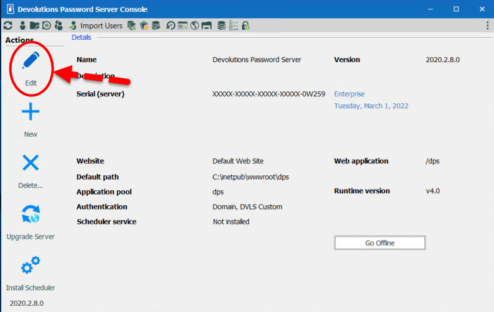Click the New plus icon
This screenshot has width=494, height=312.
31,112
